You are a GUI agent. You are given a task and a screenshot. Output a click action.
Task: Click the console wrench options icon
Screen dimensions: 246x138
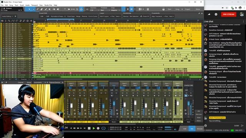[x=6, y=82]
